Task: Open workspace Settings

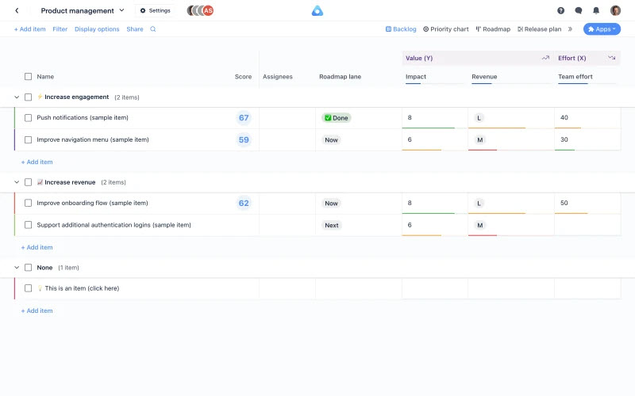Action: click(155, 10)
